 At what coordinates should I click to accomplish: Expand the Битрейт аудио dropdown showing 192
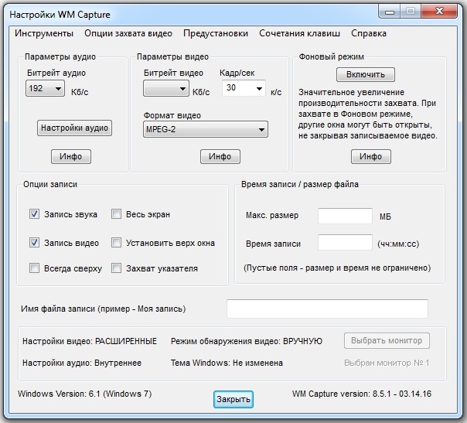point(45,88)
